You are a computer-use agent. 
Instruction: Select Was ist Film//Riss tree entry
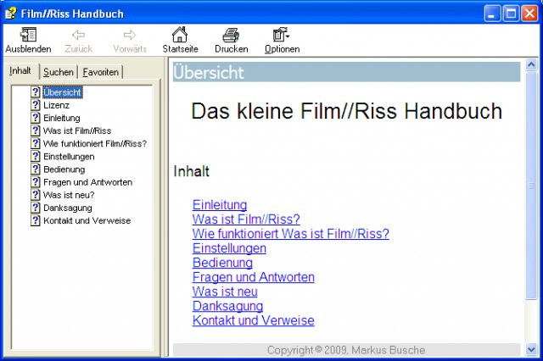coord(77,131)
